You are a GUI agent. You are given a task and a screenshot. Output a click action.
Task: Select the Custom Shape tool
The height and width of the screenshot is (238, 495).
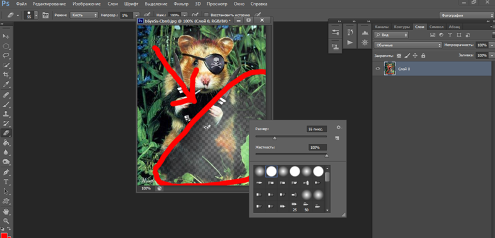pos(6,201)
